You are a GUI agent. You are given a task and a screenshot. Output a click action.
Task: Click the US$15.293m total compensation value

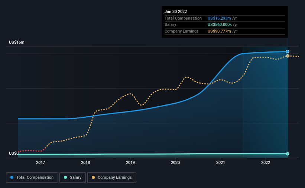pyautogui.click(x=219, y=18)
